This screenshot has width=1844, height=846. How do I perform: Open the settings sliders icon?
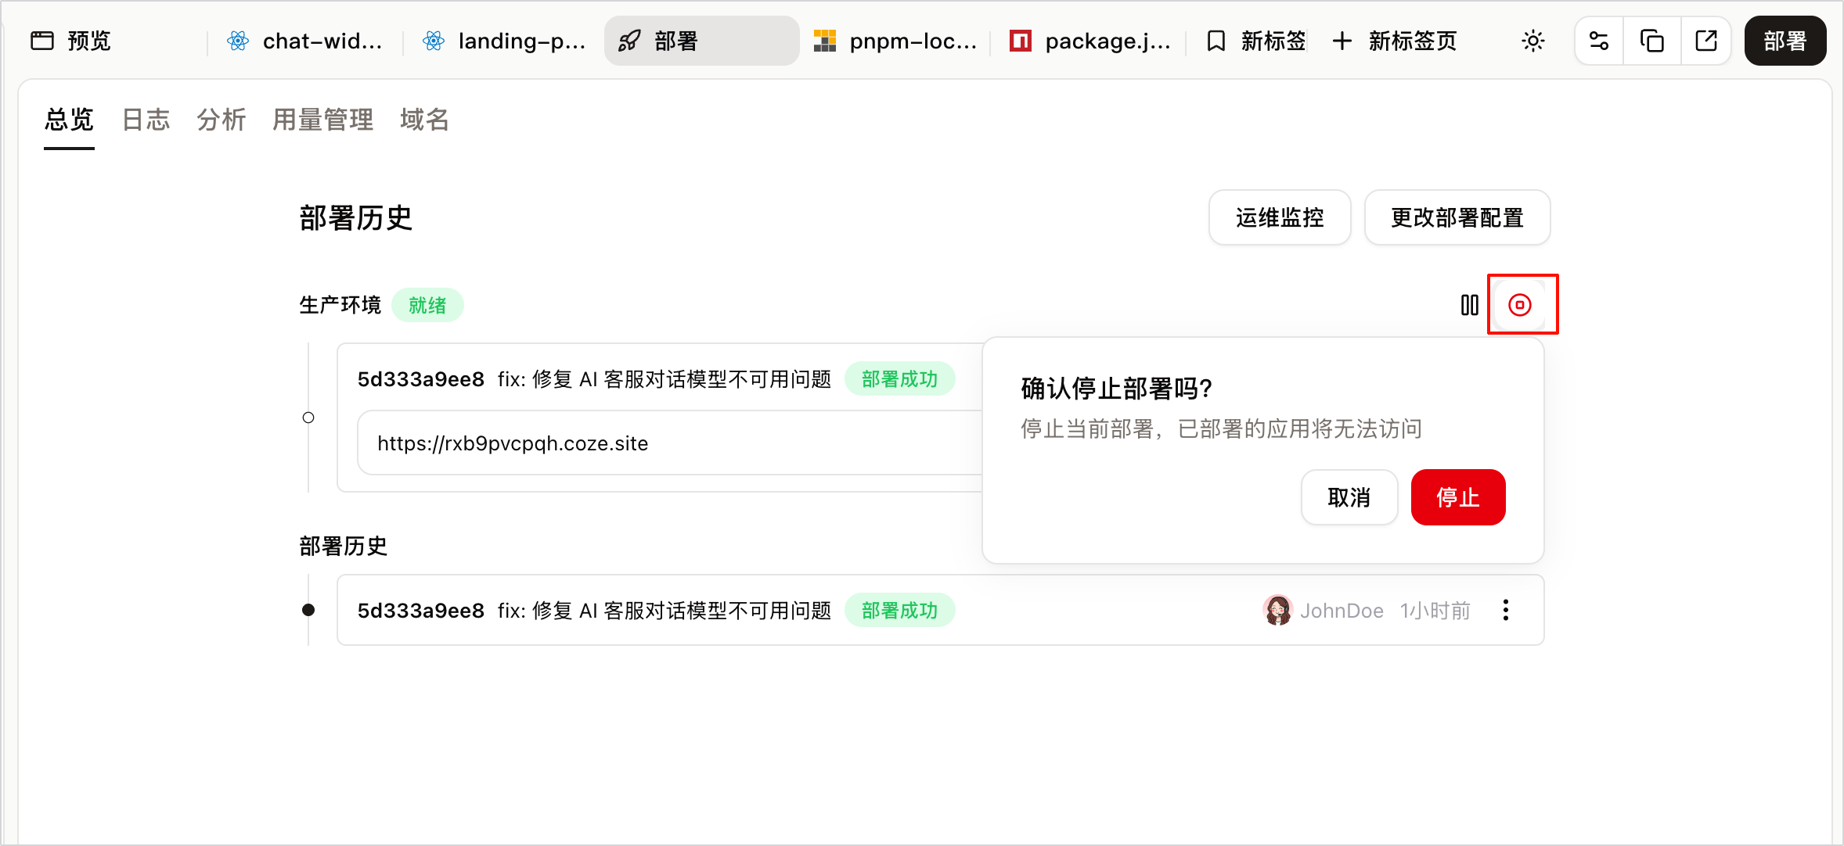[1599, 41]
